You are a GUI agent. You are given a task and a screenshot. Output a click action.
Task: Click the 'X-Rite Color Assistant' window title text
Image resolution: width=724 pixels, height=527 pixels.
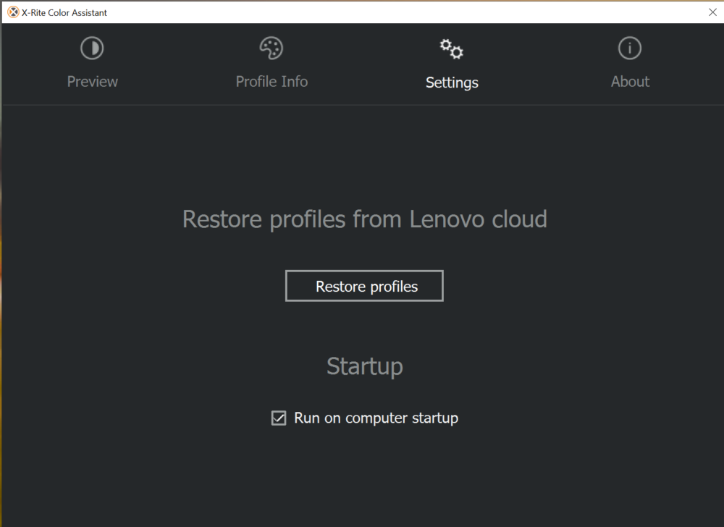click(64, 12)
